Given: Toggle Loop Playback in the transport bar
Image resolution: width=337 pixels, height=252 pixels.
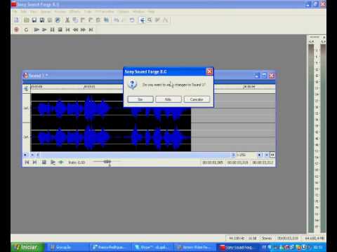Looking at the screenshot, I should 26,29.
